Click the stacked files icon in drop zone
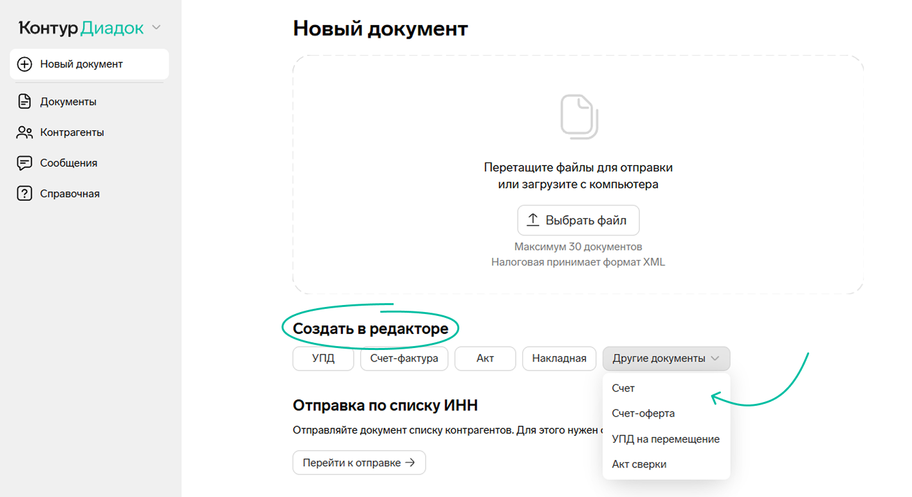912x497 pixels. [x=578, y=116]
